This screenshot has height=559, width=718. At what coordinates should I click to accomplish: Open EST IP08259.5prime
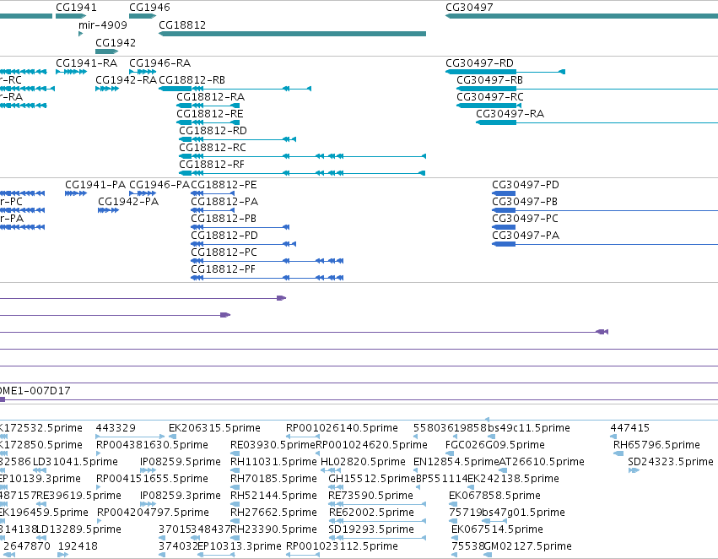(181, 462)
